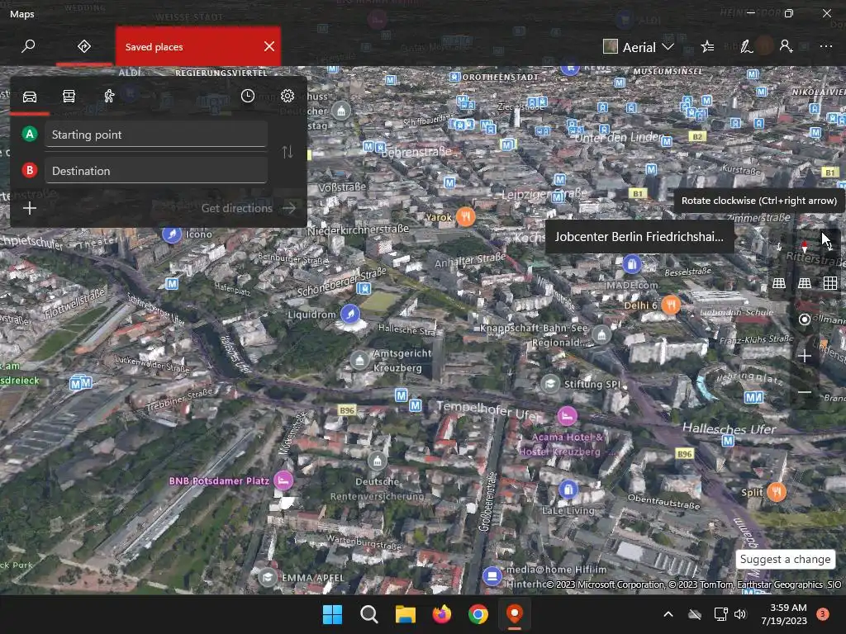
Task: Swap starting point and destination arrows
Action: point(288,152)
